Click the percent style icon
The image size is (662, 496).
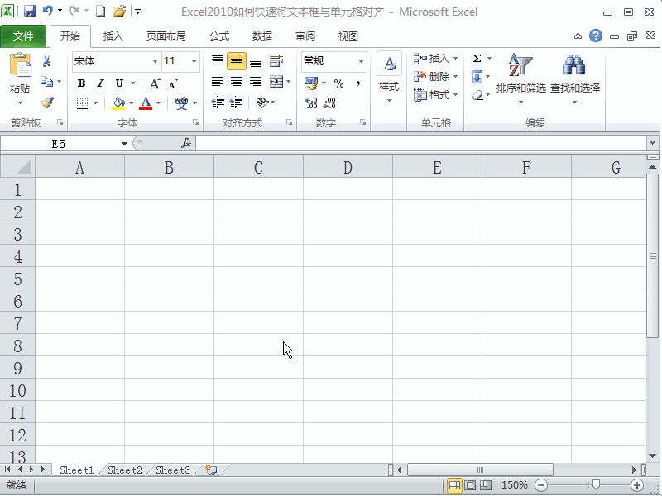[338, 83]
